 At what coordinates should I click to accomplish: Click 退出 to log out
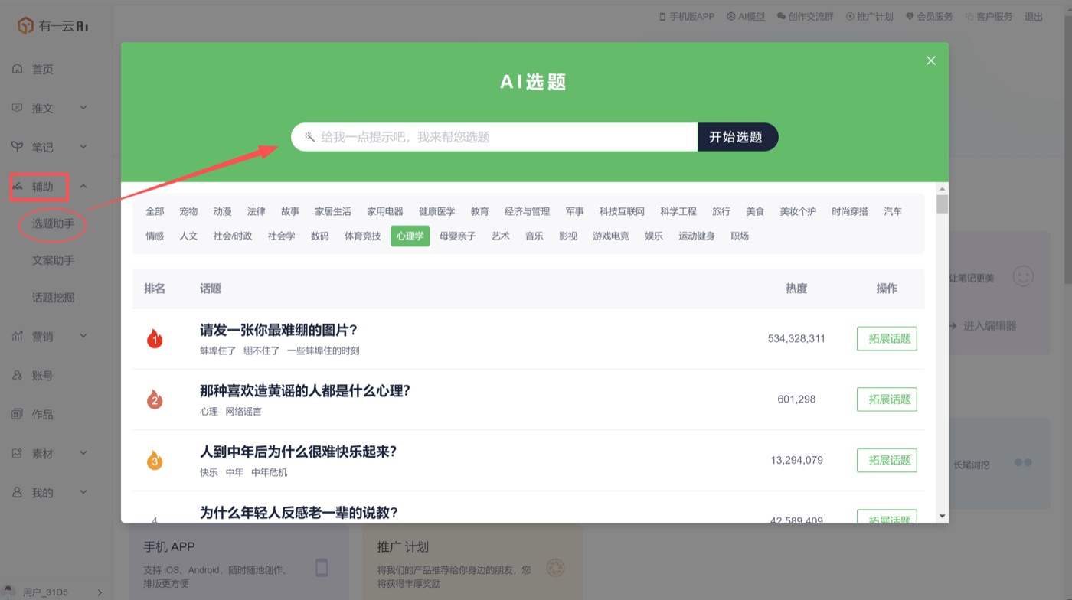1034,16
